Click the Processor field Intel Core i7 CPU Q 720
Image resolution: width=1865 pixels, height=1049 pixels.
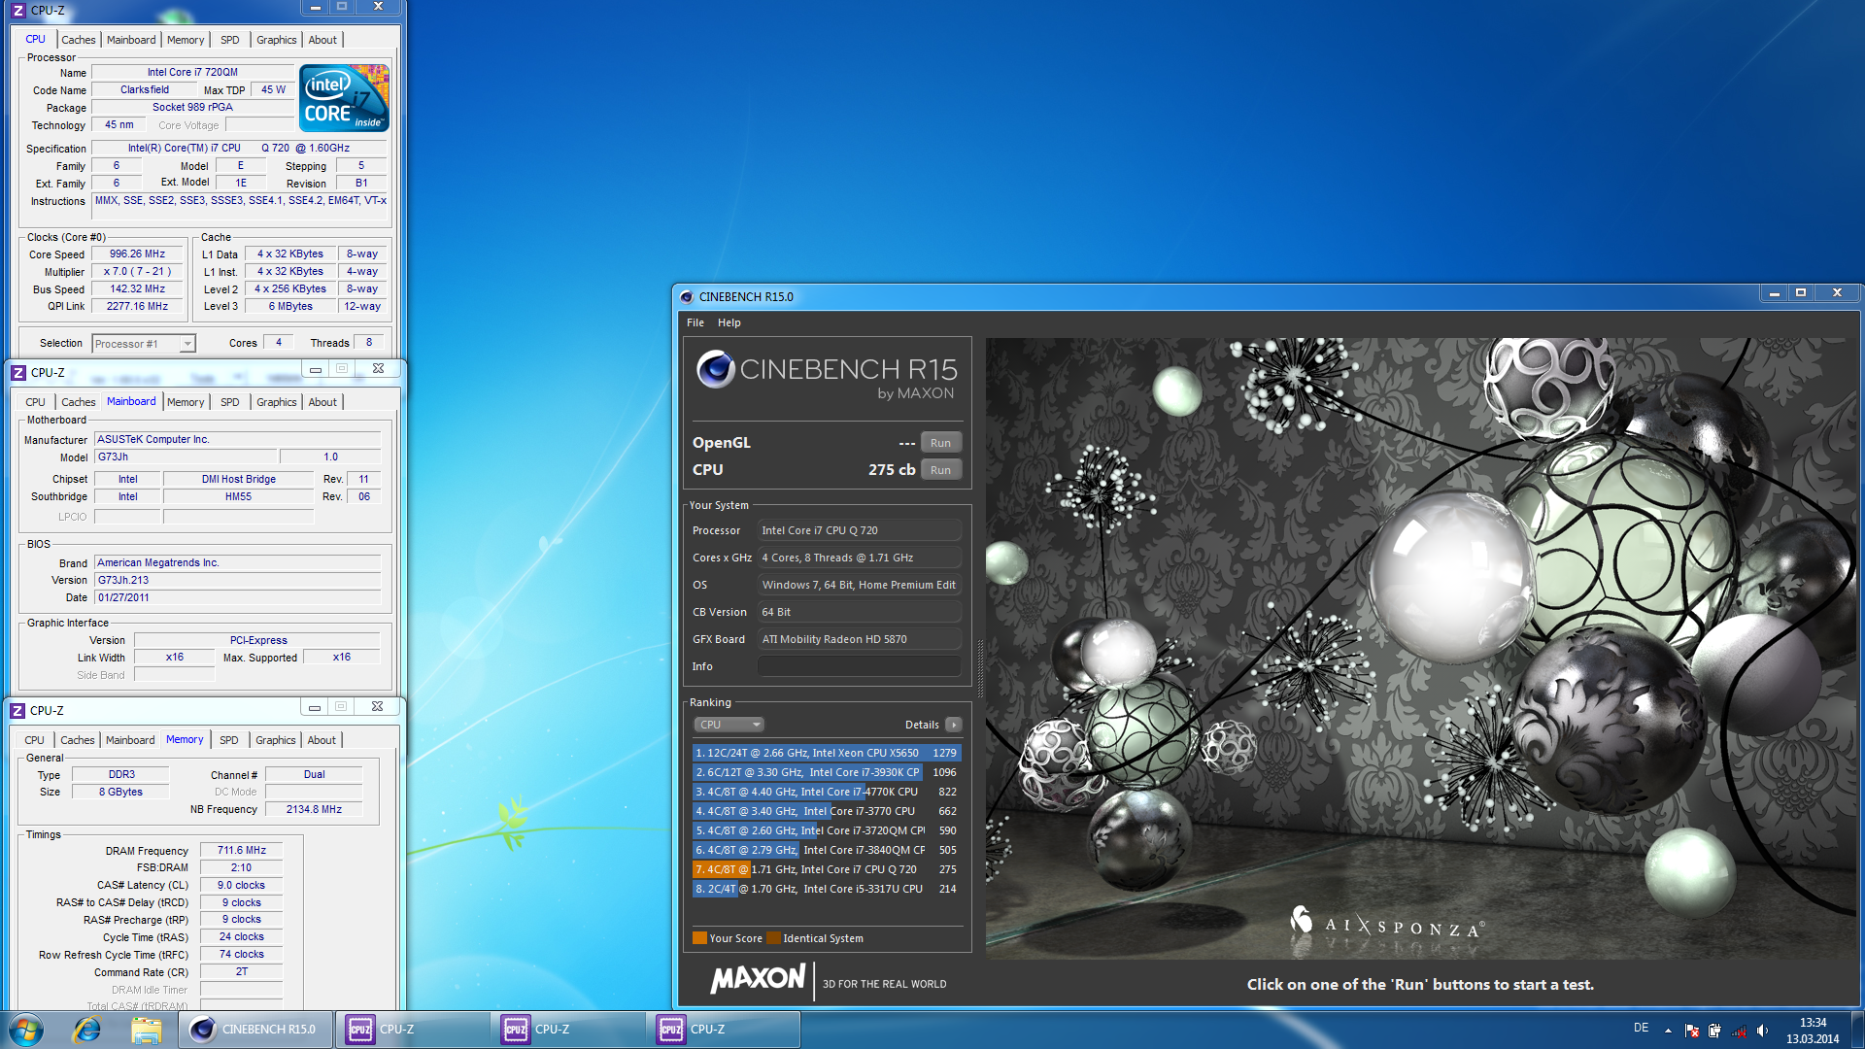pyautogui.click(x=860, y=530)
